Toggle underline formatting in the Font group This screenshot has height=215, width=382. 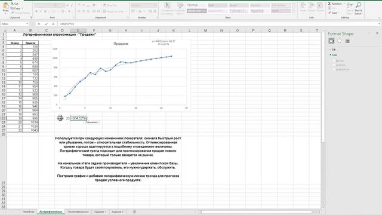click(x=45, y=11)
